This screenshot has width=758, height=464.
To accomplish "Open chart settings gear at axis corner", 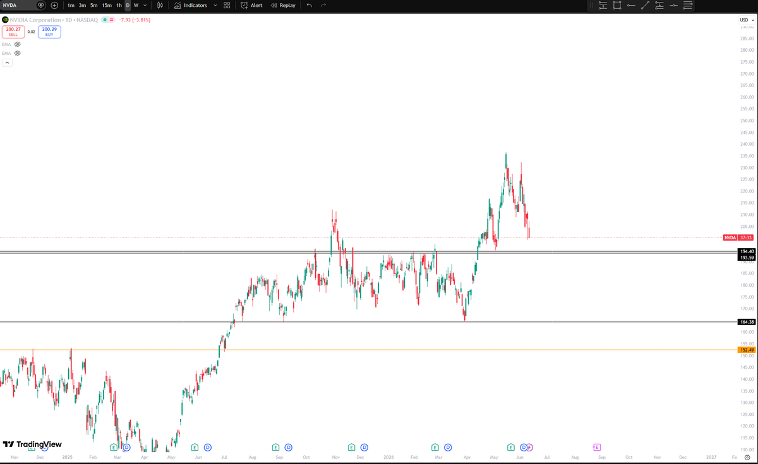I will pos(747,456).
